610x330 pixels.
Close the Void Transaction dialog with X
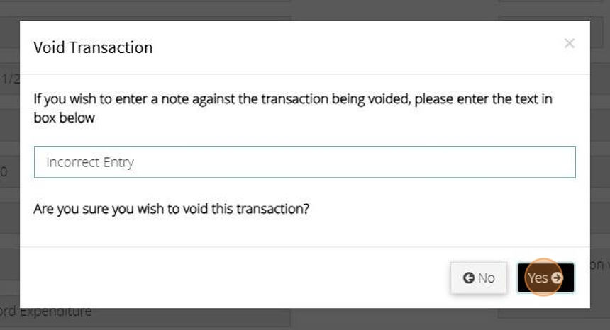[569, 44]
